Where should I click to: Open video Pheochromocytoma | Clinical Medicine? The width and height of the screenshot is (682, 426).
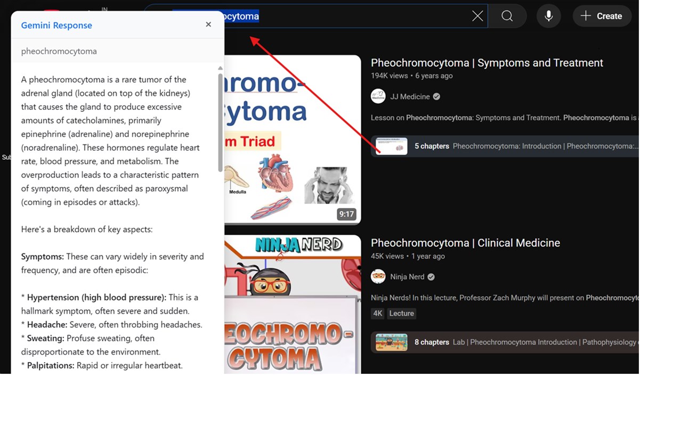click(465, 243)
